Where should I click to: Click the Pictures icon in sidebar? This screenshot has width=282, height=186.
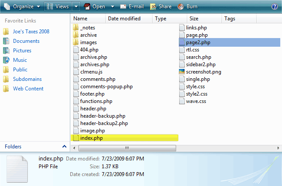(6, 51)
